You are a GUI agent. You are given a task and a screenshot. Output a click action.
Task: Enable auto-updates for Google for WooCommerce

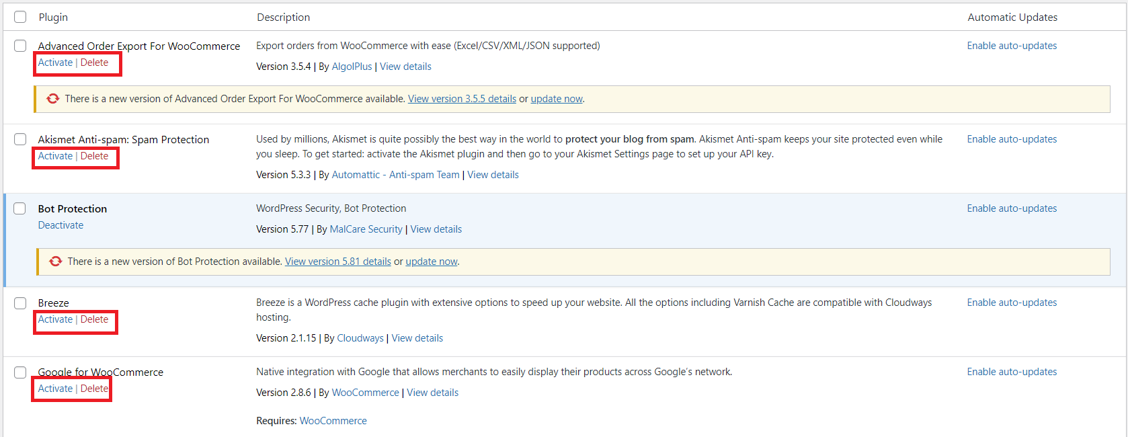[x=1012, y=372]
